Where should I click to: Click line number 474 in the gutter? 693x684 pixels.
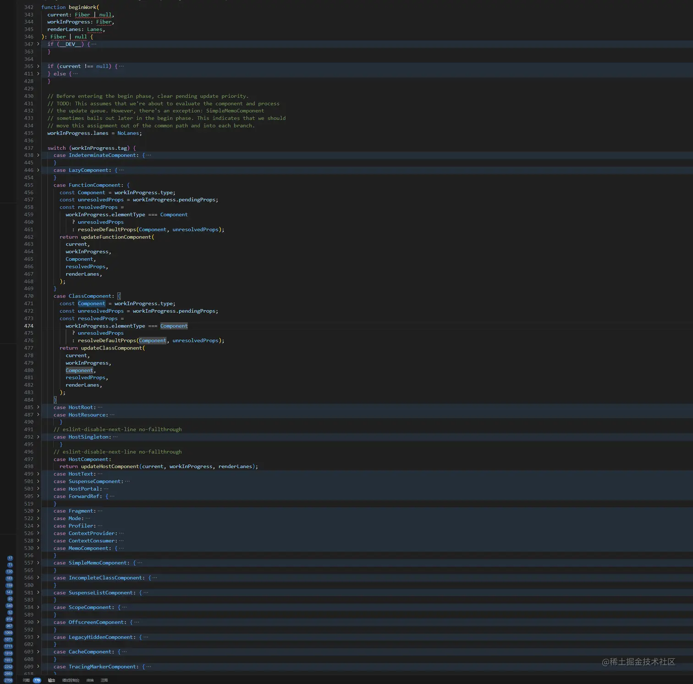28,326
